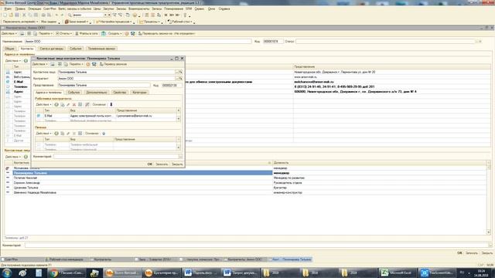
Task: Click green add icon above contact persons list
Action: click(26, 157)
